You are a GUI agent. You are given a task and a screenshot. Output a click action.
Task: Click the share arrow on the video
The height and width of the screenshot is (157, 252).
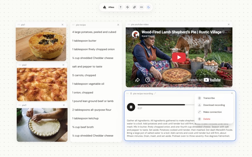click(138, 80)
